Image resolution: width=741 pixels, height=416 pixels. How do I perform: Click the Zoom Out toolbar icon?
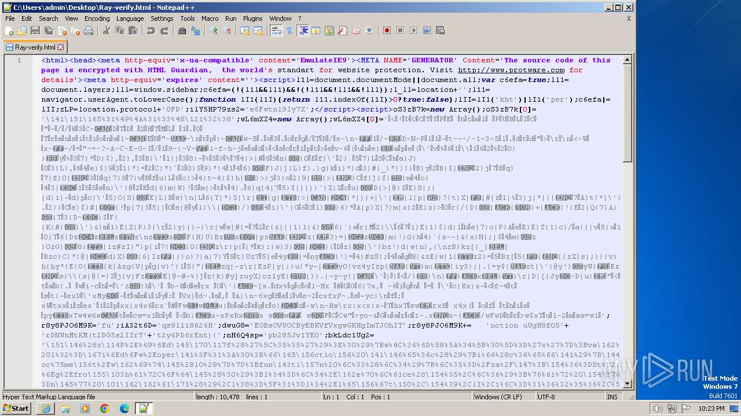click(x=228, y=31)
